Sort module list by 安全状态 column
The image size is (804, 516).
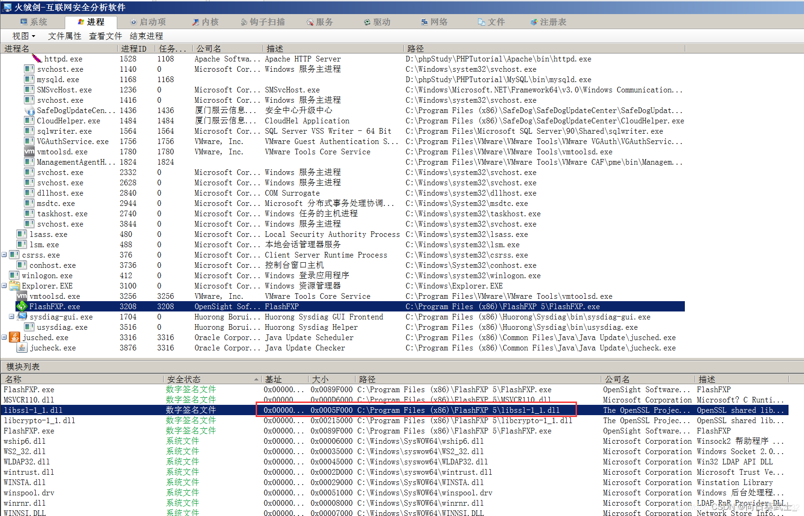click(x=212, y=379)
